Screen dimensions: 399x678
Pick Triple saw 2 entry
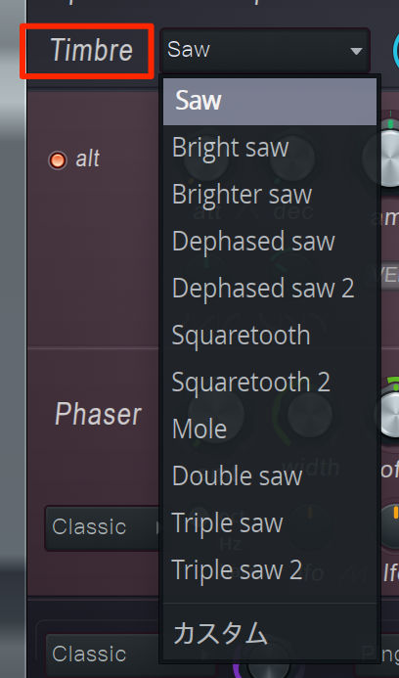pos(270,570)
